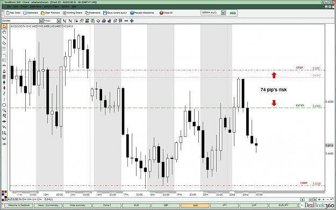
Task: Select the blue up arrow marker tool
Action: pos(4,82)
